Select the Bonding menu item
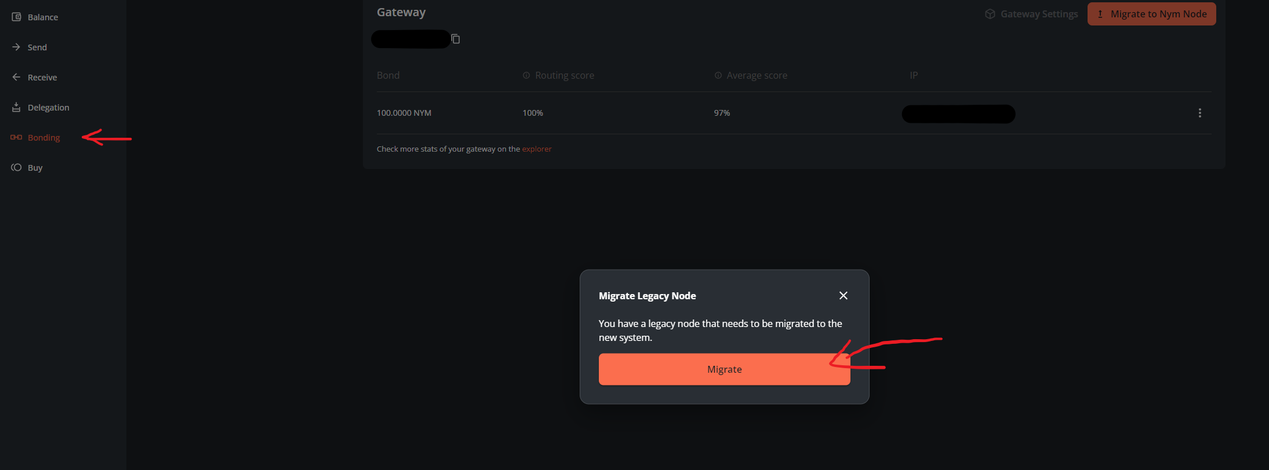This screenshot has height=470, width=1269. click(43, 138)
